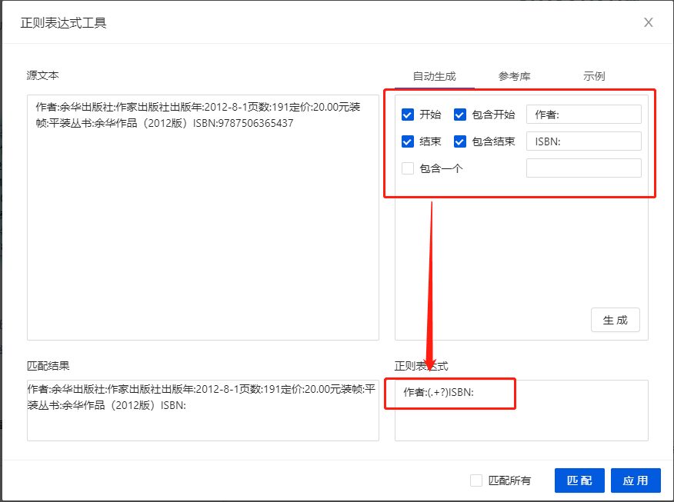Click the 匹配结果 output text box
This screenshot has height=502, width=674.
tap(203, 410)
